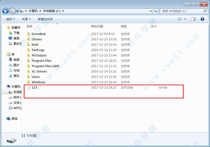Select the Program Files folder icon
This screenshot has width=210, height=147.
coord(29,60)
